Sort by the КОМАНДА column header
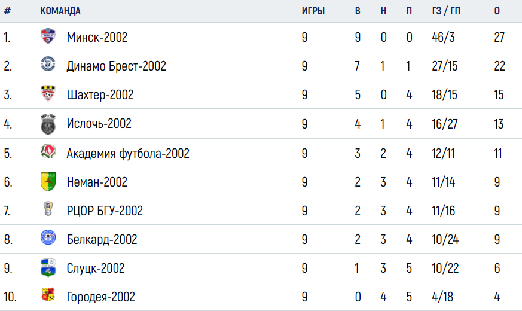 (60, 11)
